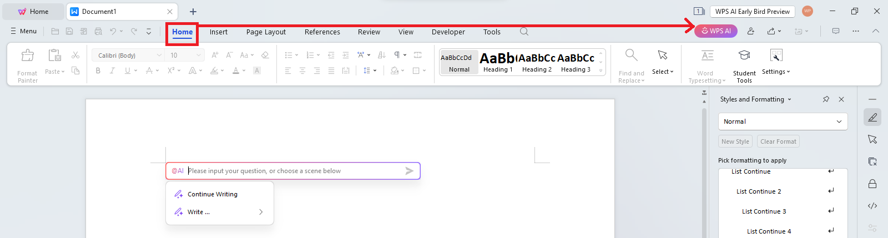Click the New Style button

735,141
